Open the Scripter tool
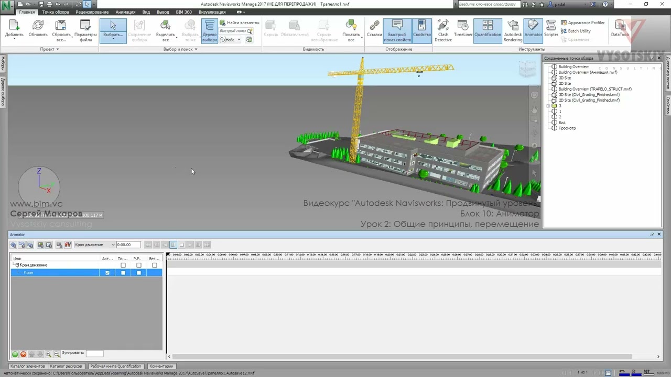This screenshot has height=377, width=671. 551,29
